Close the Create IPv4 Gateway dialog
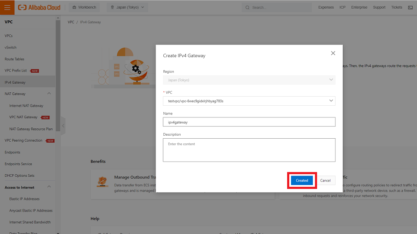This screenshot has height=234, width=417. (333, 53)
